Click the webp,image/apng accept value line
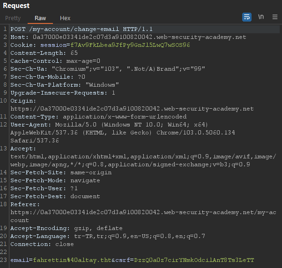The width and height of the screenshot is (282, 268). point(130,164)
